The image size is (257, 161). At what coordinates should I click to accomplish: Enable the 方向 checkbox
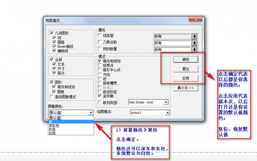tap(99, 74)
